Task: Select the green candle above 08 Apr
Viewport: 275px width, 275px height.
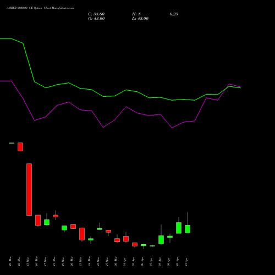Action: (x=161, y=240)
